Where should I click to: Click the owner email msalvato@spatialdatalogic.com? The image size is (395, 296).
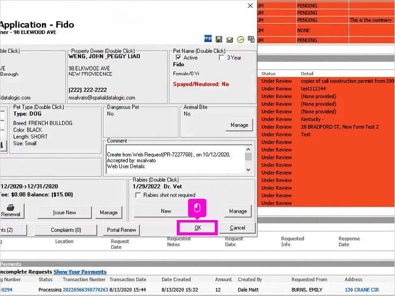tap(102, 98)
